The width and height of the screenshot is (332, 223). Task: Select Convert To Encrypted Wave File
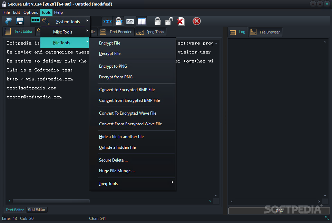[x=133, y=113]
